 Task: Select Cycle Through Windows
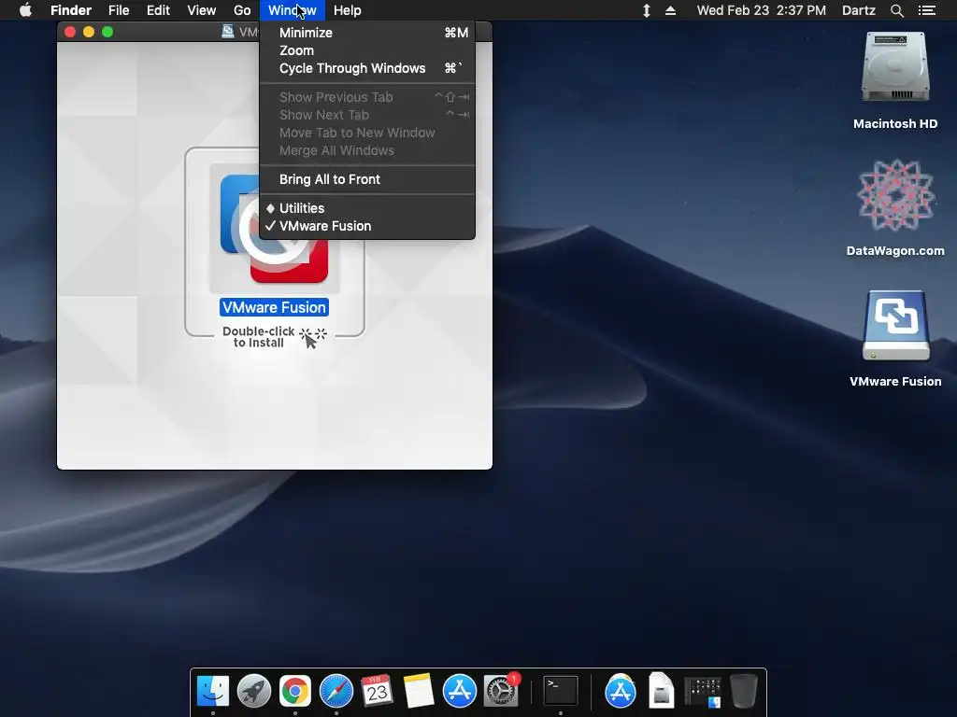(x=367, y=68)
